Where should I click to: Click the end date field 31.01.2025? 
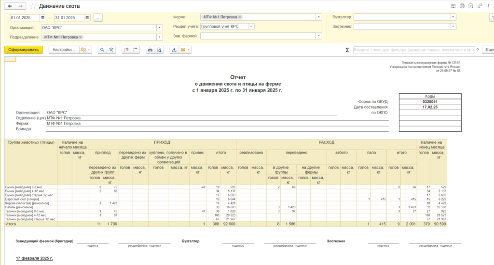[69, 18]
